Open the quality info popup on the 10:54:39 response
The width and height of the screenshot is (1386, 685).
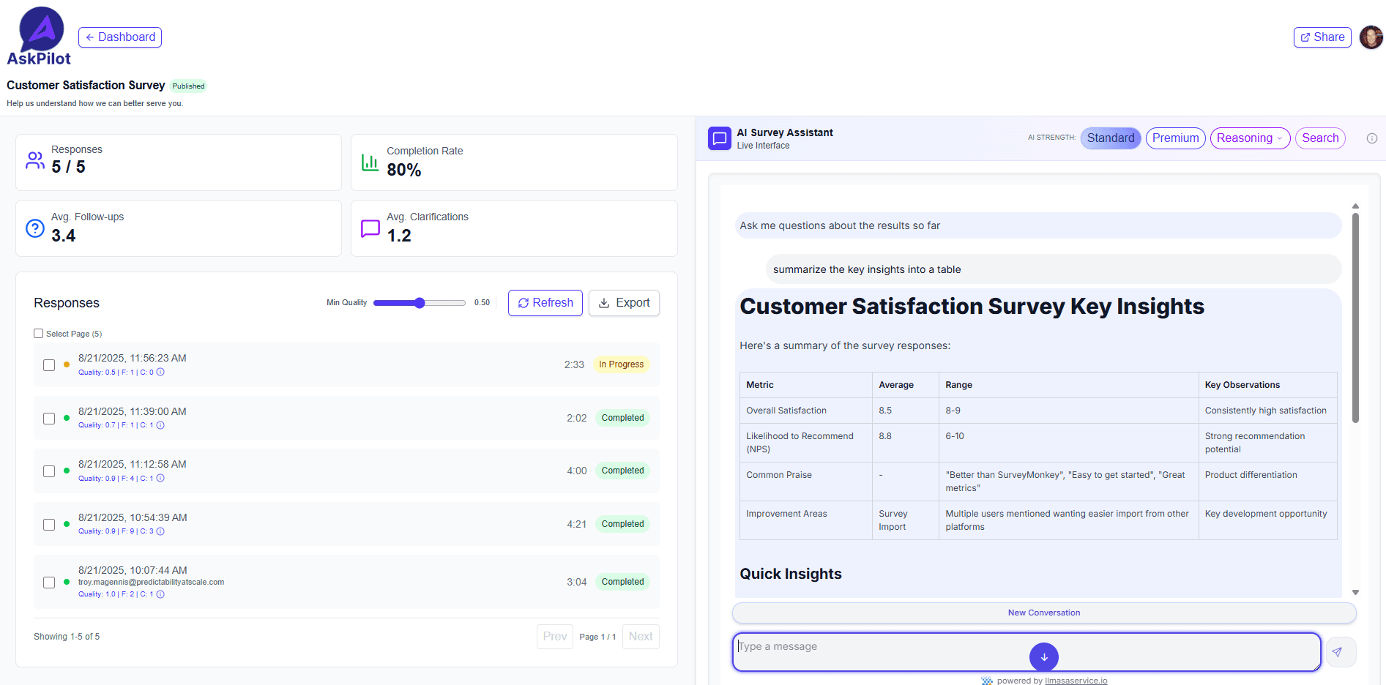click(160, 531)
